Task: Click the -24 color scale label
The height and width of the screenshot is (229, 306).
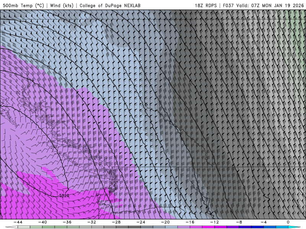Action: [x=141, y=222]
